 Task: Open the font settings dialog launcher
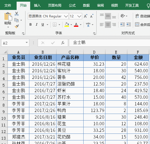(x=94, y=34)
